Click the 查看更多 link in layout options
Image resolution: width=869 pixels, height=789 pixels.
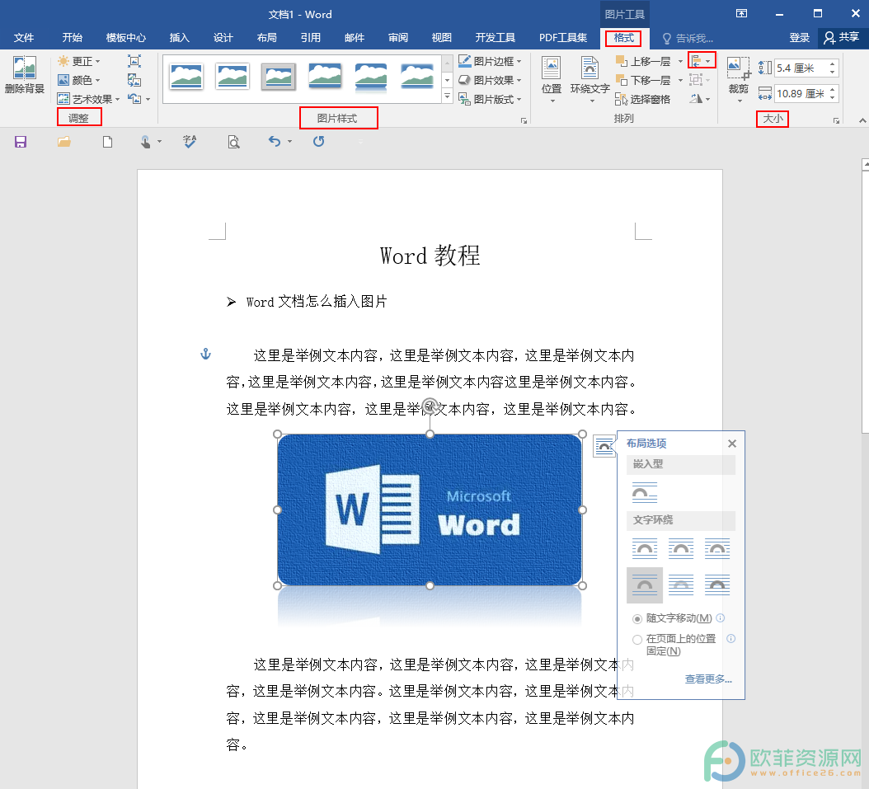coord(708,679)
